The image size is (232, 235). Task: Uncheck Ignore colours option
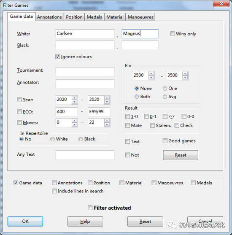(x=57, y=57)
